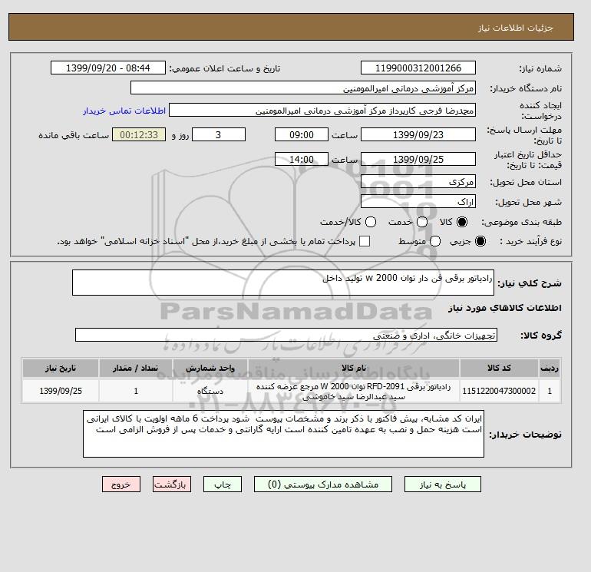
Task: Click the جزئیات اطلاعات نیاز header title
Action: (515, 28)
